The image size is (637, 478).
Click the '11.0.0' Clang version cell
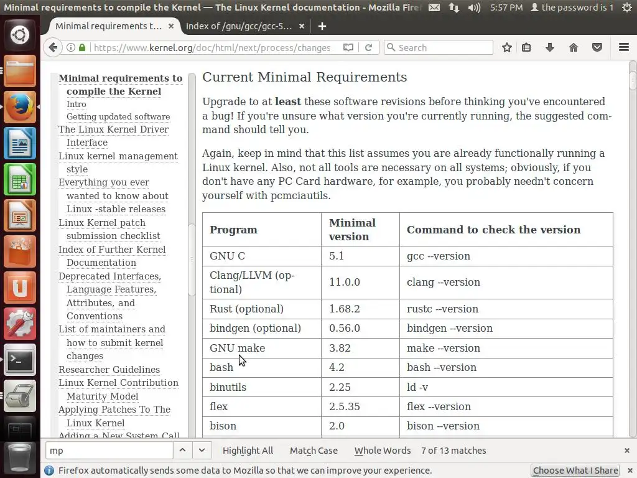pyautogui.click(x=360, y=283)
